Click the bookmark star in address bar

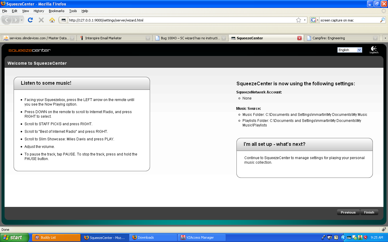299,20
